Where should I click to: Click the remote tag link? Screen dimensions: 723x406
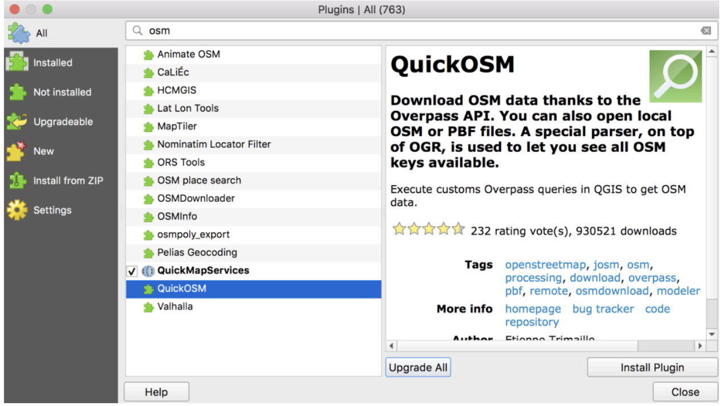coord(549,291)
